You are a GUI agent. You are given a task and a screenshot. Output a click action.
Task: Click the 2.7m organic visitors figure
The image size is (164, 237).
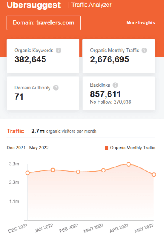(38, 131)
